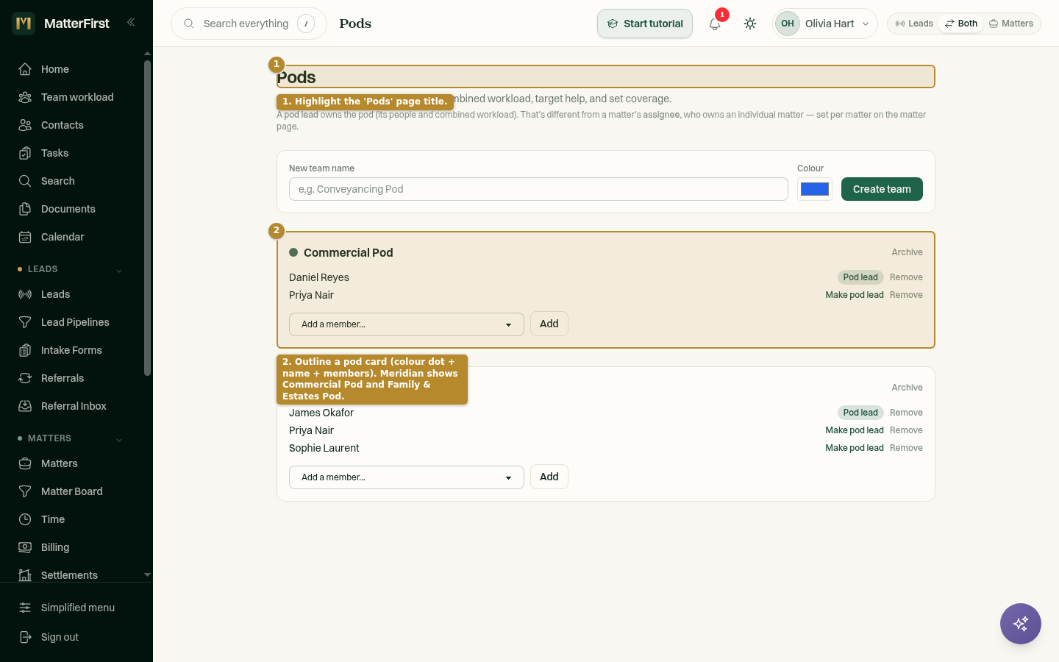Click the Commercial Pod colour dot
The width and height of the screenshot is (1059, 662).
(x=293, y=252)
